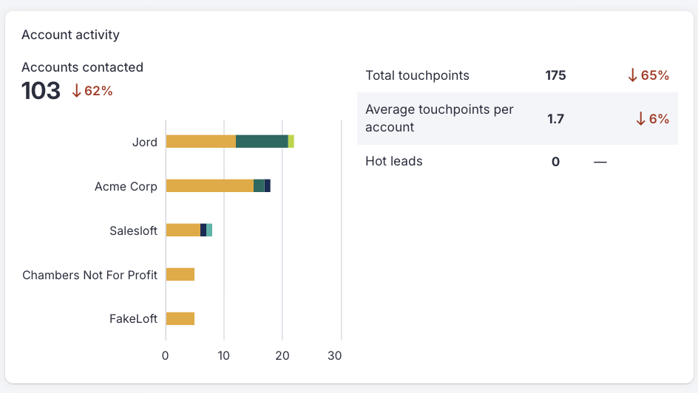Select the Chambers Not For Profit label

pyautogui.click(x=90, y=276)
